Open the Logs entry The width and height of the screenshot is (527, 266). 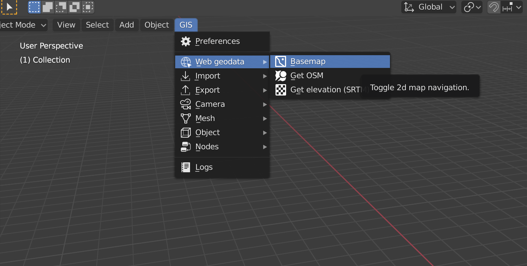pyautogui.click(x=223, y=167)
